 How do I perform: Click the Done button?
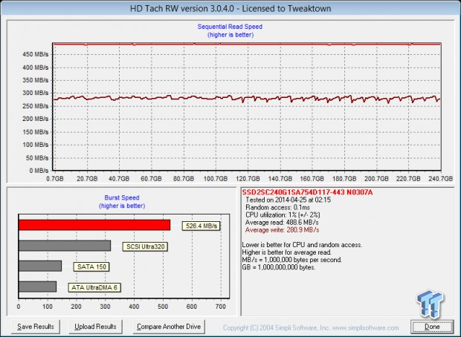click(x=432, y=327)
